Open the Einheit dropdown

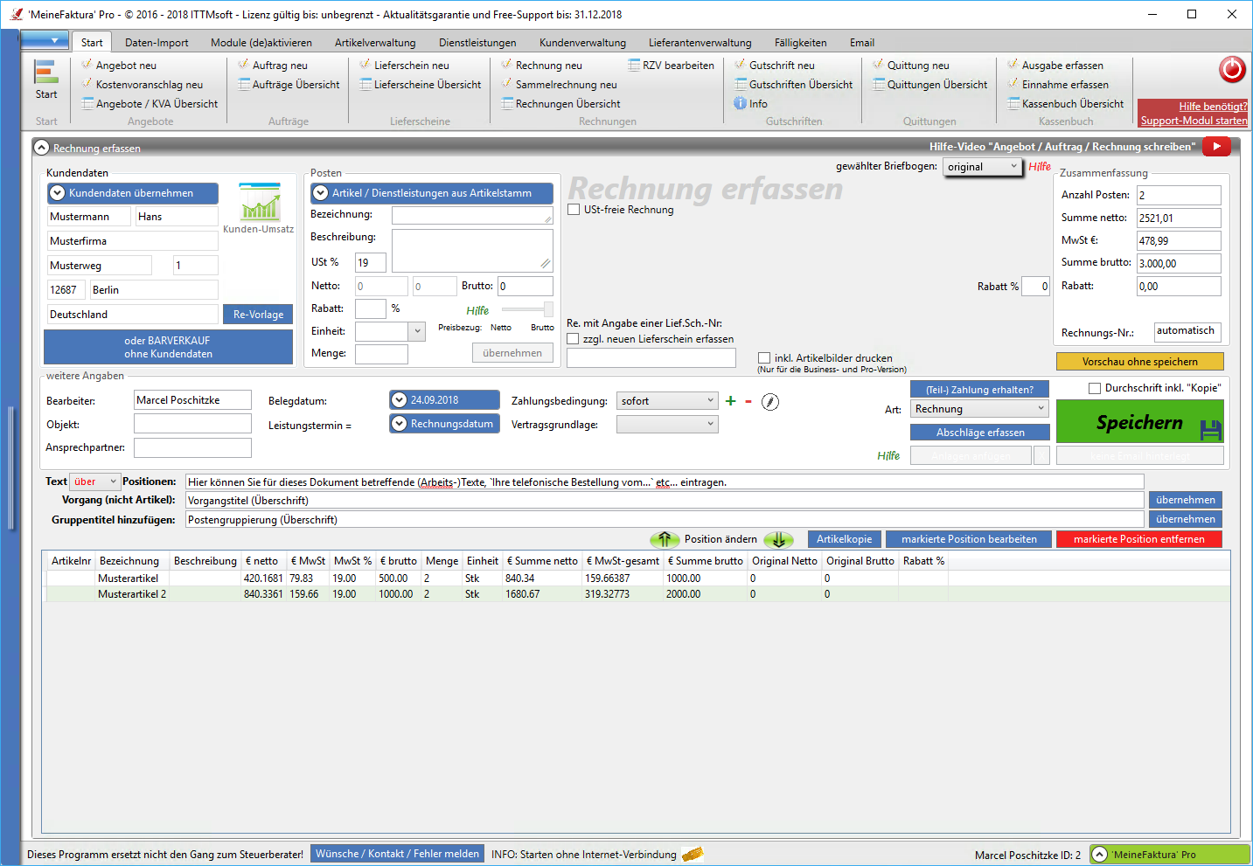[x=390, y=331]
